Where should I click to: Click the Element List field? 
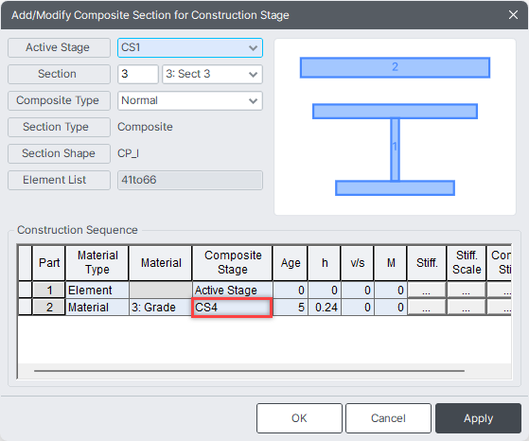coord(190,180)
